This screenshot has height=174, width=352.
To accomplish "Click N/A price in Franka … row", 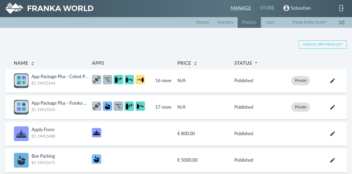I will [181, 107].
